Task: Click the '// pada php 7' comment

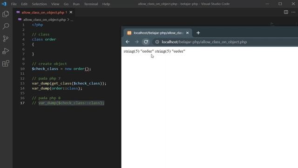Action: tap(46, 78)
